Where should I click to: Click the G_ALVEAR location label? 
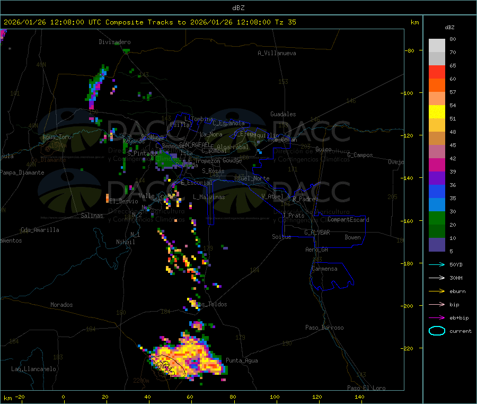click(317, 233)
